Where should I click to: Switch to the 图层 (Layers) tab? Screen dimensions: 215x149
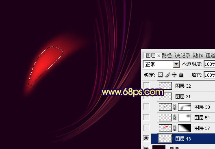(x=150, y=56)
